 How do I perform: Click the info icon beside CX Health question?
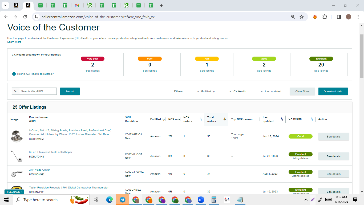(14, 74)
